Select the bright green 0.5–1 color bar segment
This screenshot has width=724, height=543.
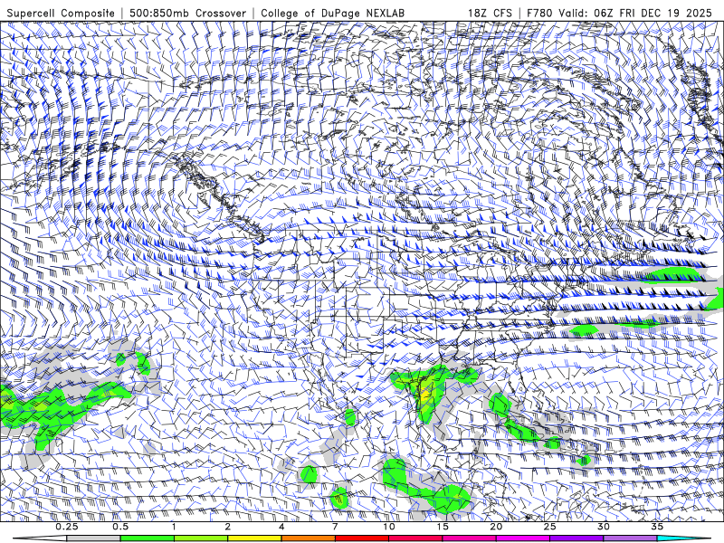pos(147,538)
